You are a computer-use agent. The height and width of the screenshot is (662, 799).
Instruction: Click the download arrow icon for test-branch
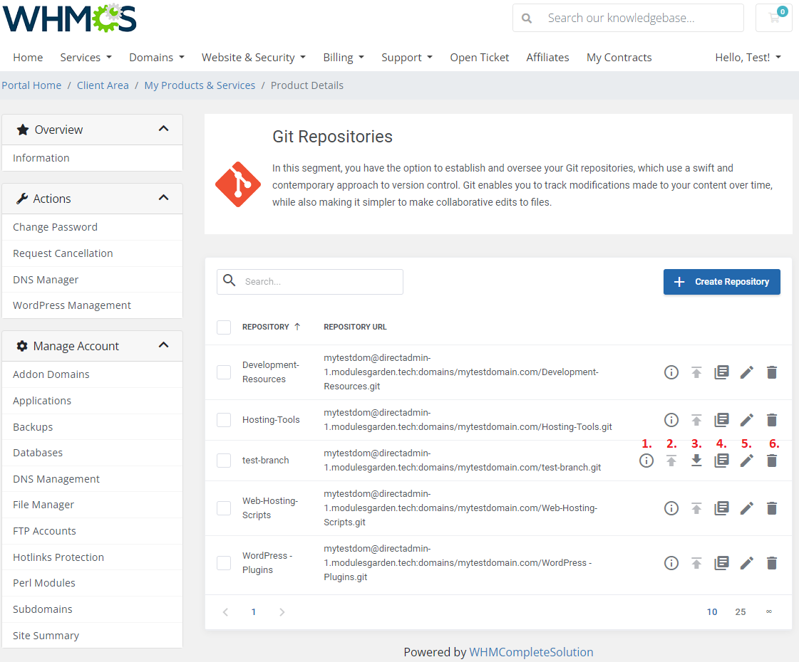pos(696,461)
